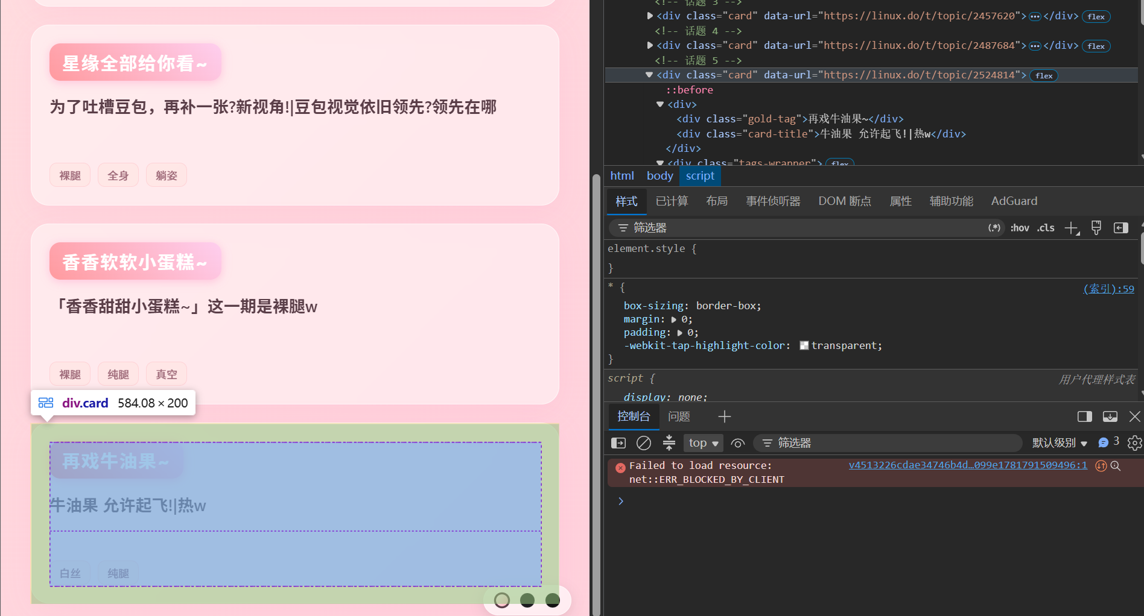The width and height of the screenshot is (1144, 616).
Task: Click the 星缘全部给你看~ card tag
Action: click(x=135, y=62)
